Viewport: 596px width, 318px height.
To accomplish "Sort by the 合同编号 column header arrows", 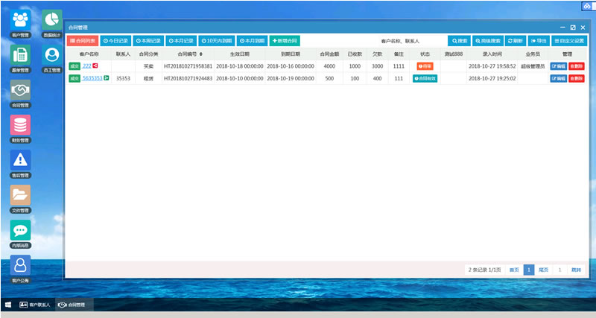I will tap(201, 54).
